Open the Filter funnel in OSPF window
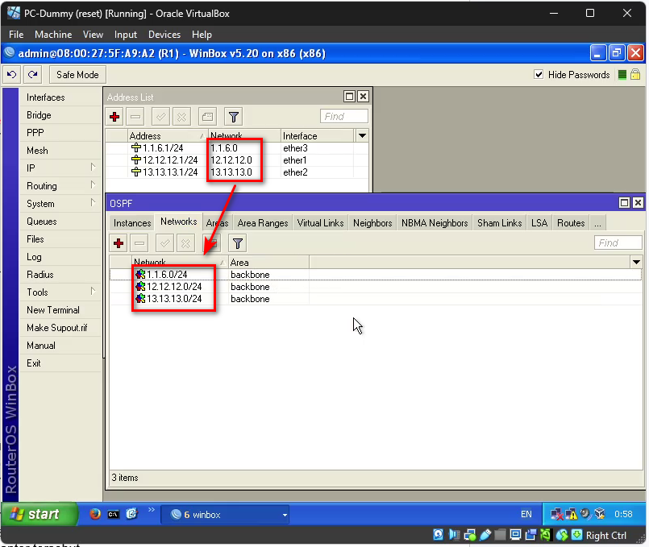 tap(238, 243)
